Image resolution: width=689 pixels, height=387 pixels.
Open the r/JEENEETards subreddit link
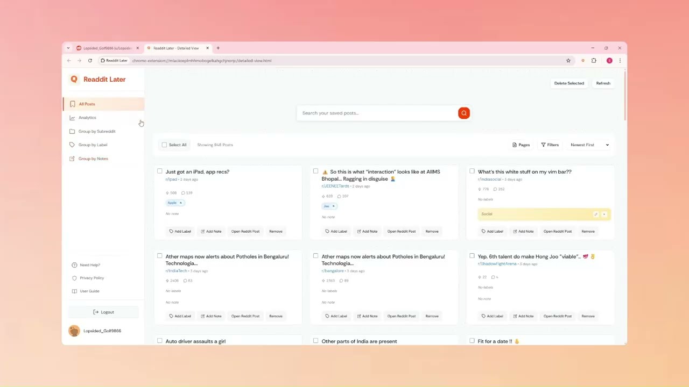coord(335,186)
